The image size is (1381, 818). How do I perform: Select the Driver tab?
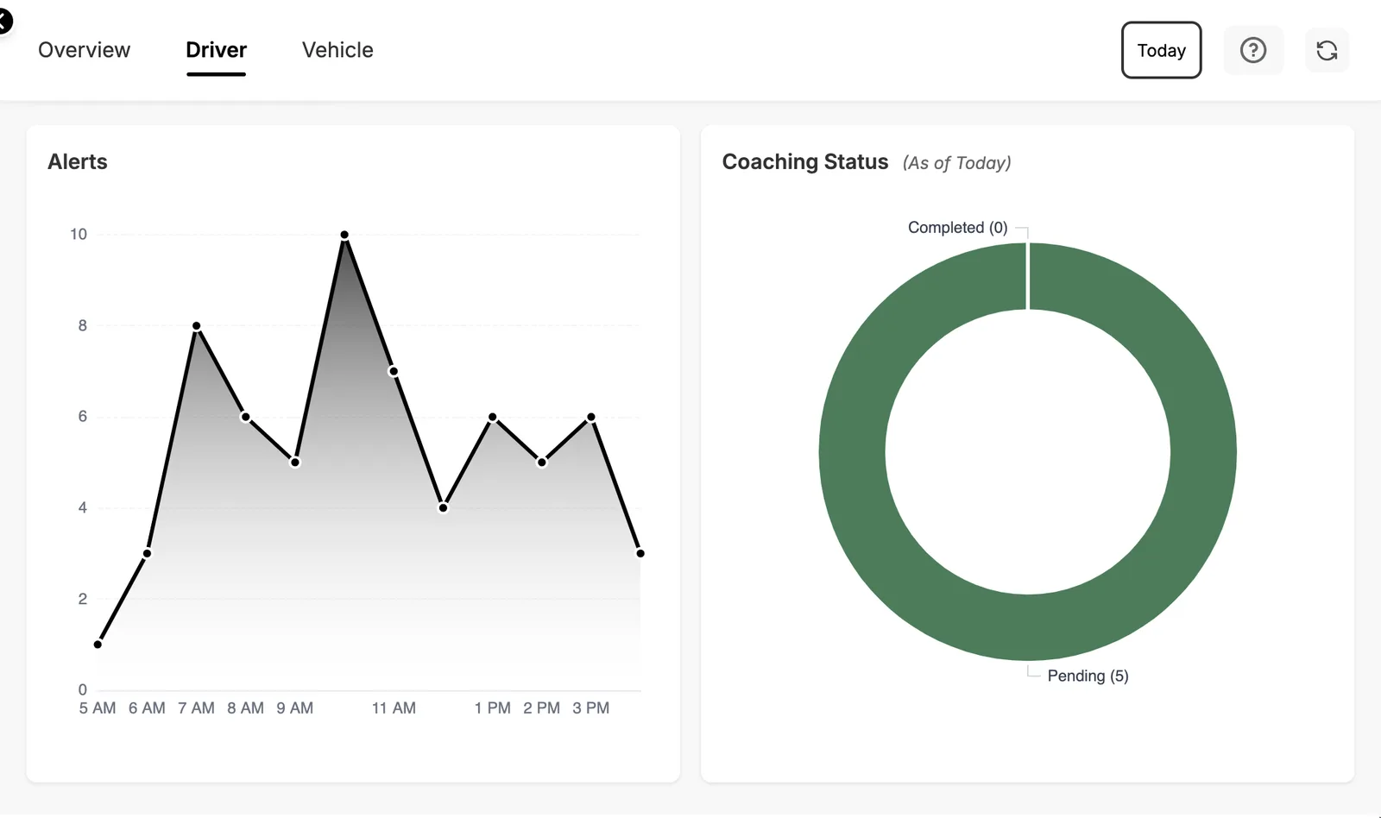(x=216, y=50)
